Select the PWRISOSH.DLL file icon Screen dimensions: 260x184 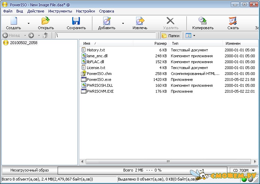point(84,85)
